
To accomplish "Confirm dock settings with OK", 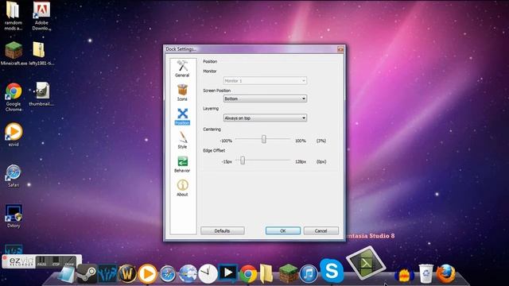I will pos(283,231).
